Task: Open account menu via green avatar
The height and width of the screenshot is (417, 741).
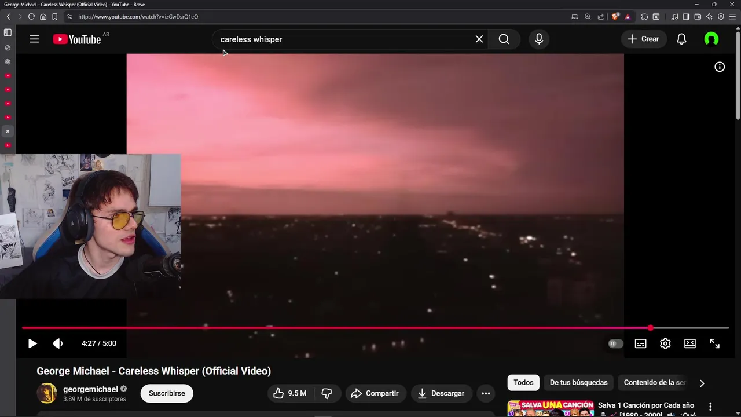Action: (711, 39)
